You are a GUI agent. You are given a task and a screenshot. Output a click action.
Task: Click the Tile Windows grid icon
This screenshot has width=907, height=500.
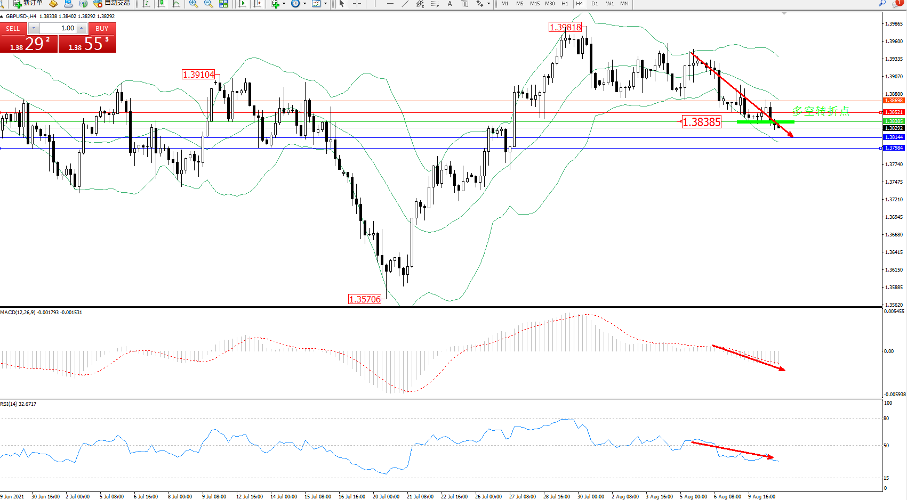[x=223, y=4]
